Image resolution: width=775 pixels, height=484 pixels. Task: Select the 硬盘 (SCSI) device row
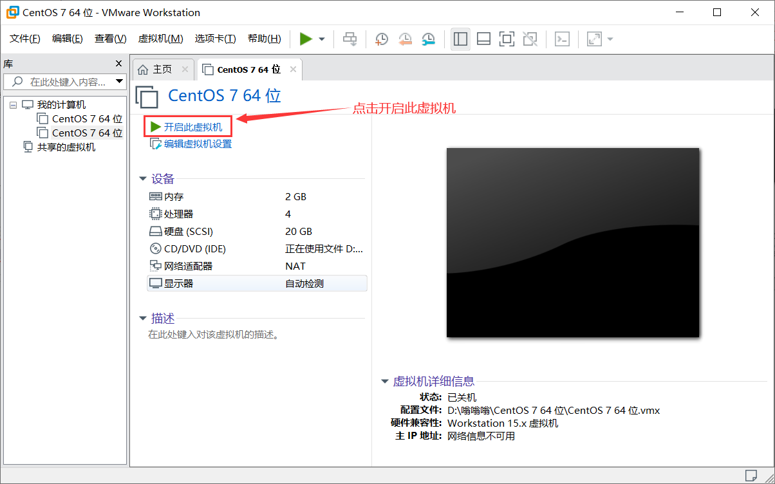pyautogui.click(x=257, y=231)
